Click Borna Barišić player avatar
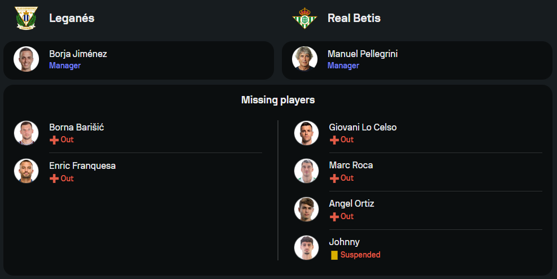This screenshot has height=279, width=557. point(26,133)
